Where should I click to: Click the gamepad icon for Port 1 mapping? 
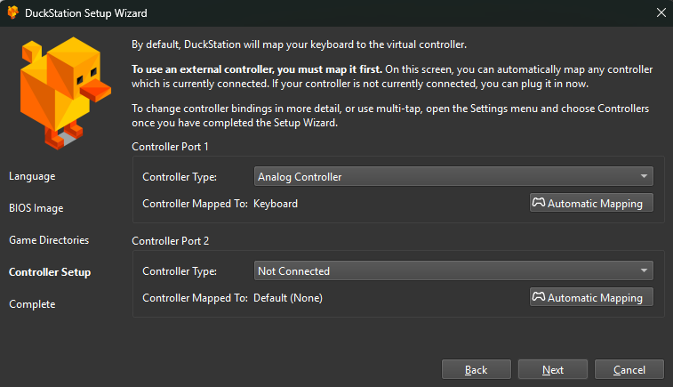click(x=539, y=203)
